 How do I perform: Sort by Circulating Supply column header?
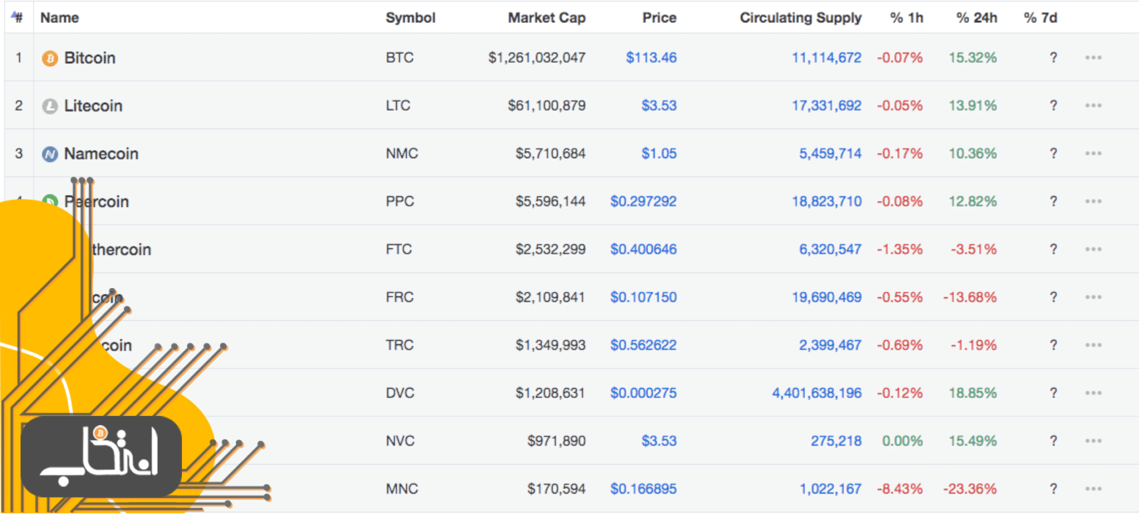pyautogui.click(x=800, y=18)
